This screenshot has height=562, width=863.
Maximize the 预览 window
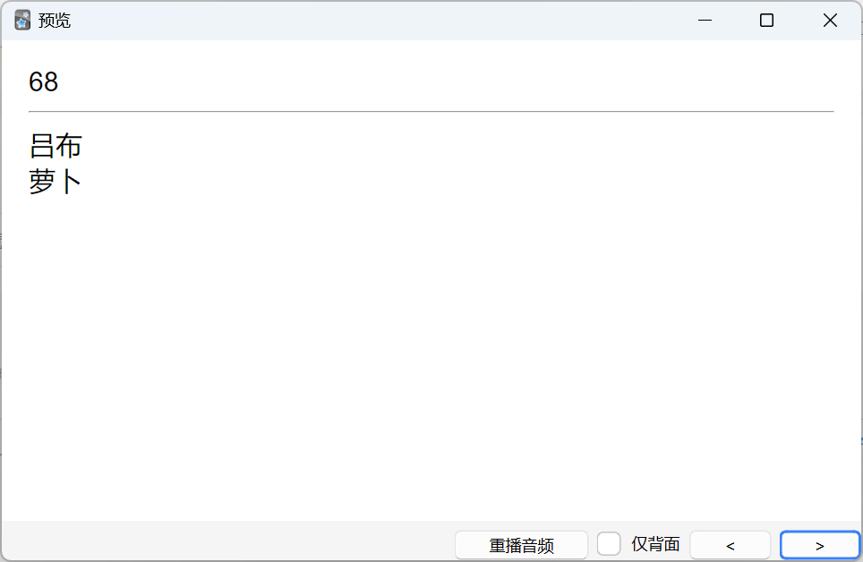pyautogui.click(x=766, y=21)
